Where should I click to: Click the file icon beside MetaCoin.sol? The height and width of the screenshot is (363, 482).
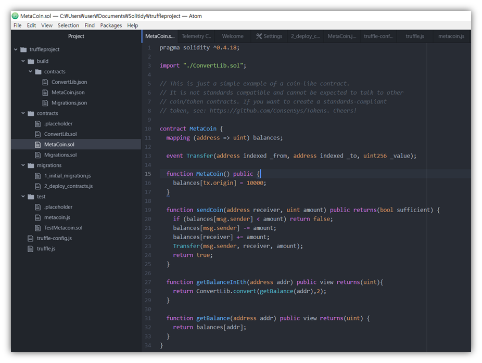38,145
